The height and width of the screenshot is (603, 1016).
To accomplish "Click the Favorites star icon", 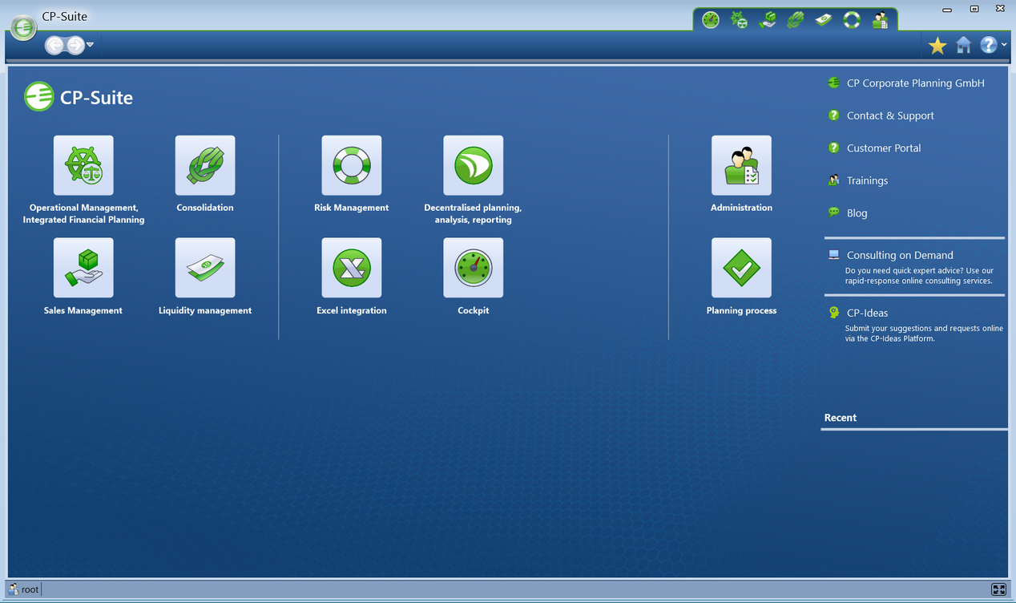I will 937,46.
